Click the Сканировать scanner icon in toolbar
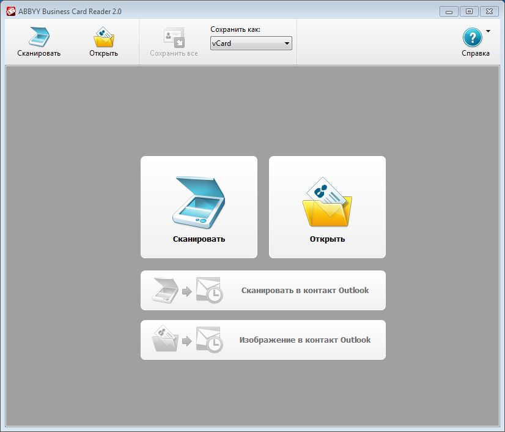The height and width of the screenshot is (432, 505). pos(39,37)
